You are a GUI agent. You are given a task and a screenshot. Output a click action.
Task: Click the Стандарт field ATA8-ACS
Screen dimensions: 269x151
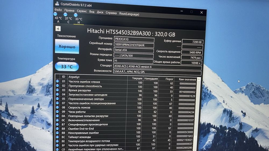click(157, 67)
